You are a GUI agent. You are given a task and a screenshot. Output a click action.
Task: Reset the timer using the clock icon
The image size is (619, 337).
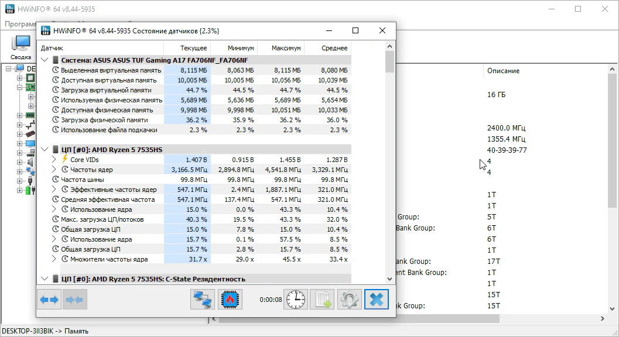pos(296,300)
